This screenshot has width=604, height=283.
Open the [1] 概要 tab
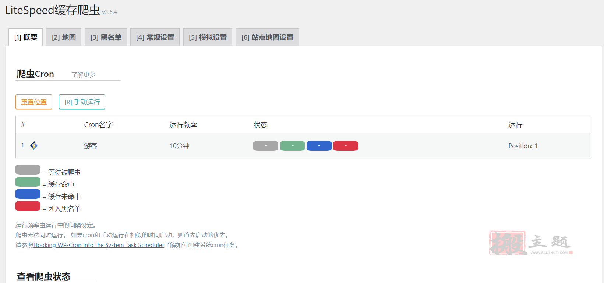pos(26,37)
